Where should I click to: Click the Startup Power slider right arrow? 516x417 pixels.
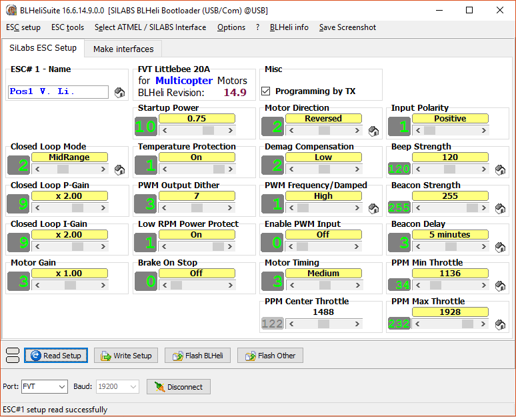tap(230, 131)
